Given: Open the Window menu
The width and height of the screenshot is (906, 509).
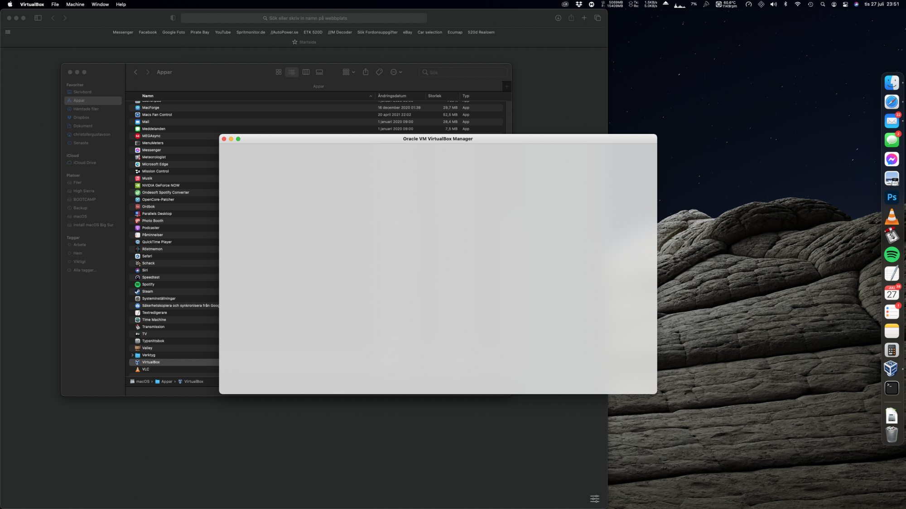Looking at the screenshot, I should click(x=100, y=5).
